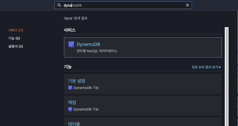Screen dimensions: 238x126
Task: Click the 관리형 NoSQL 데이터베이스 description
Action: click(x=97, y=51)
